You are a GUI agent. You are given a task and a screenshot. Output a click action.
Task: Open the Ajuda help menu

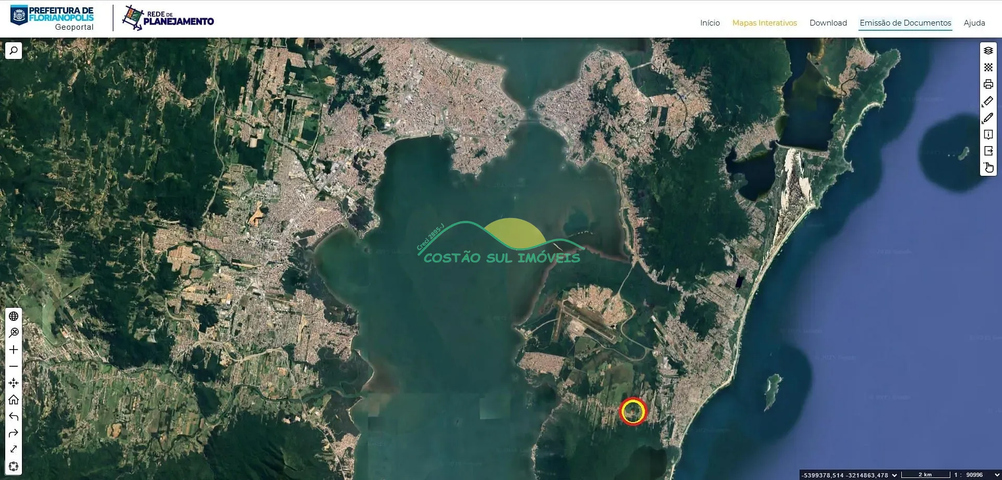point(974,23)
